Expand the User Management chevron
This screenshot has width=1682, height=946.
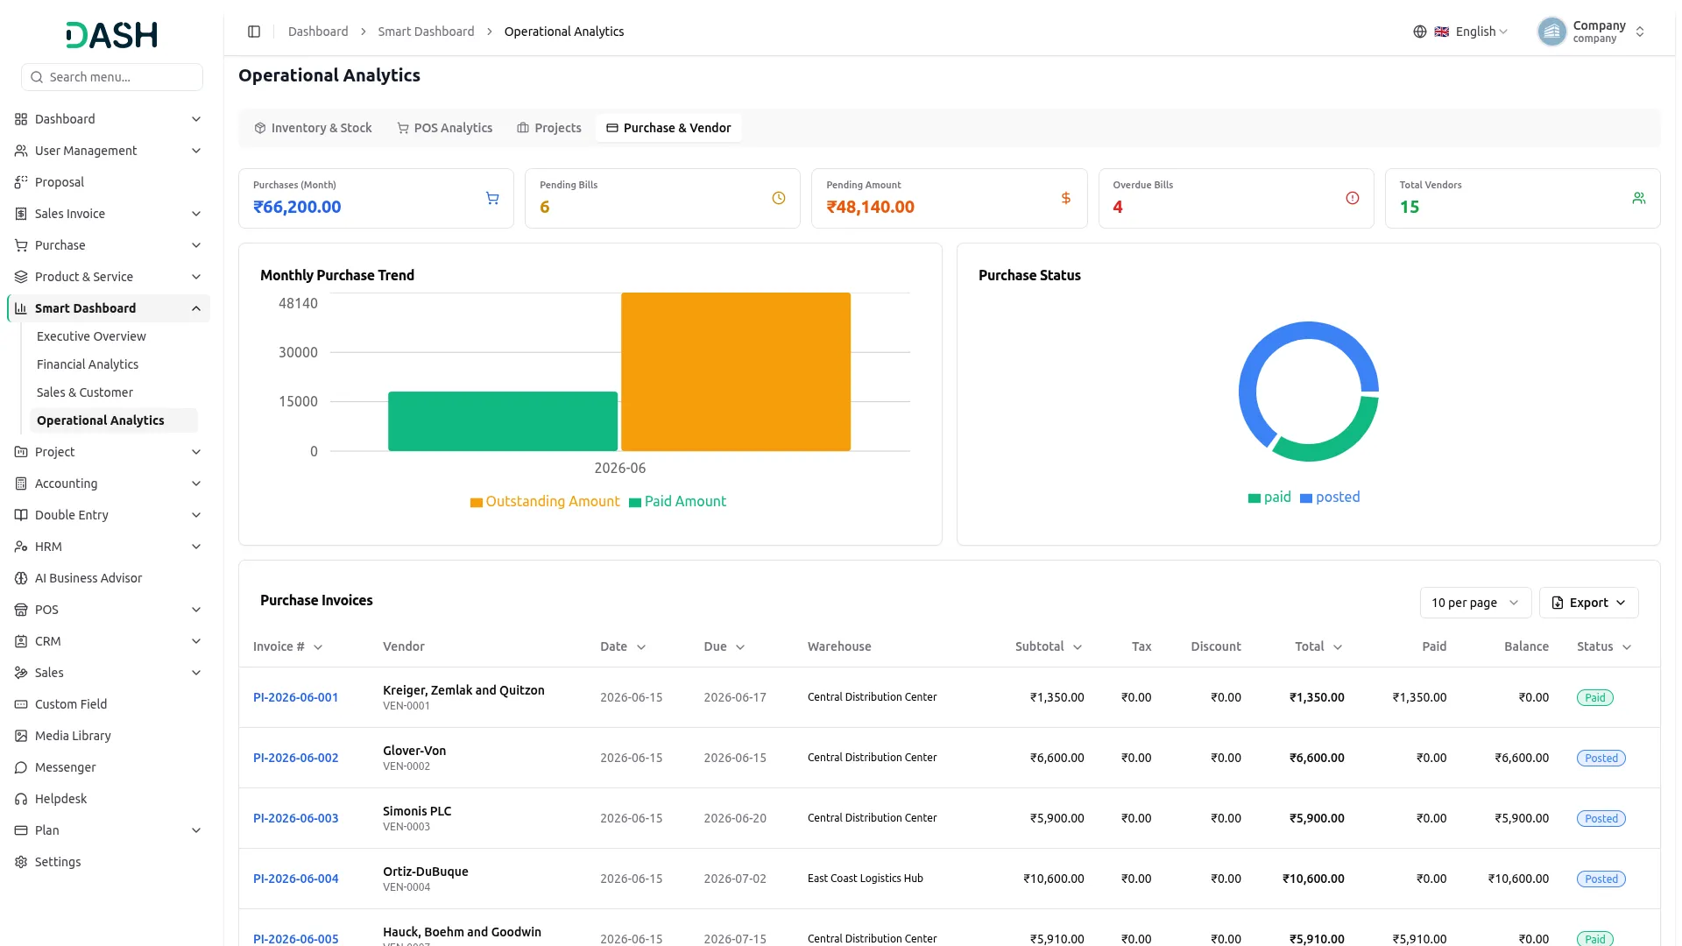(x=196, y=151)
